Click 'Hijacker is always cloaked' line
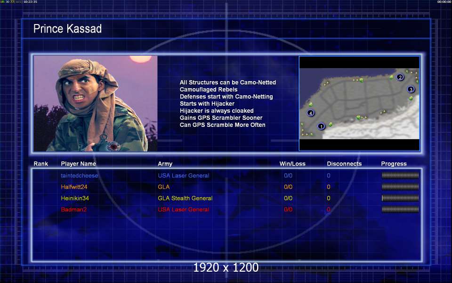 click(217, 110)
